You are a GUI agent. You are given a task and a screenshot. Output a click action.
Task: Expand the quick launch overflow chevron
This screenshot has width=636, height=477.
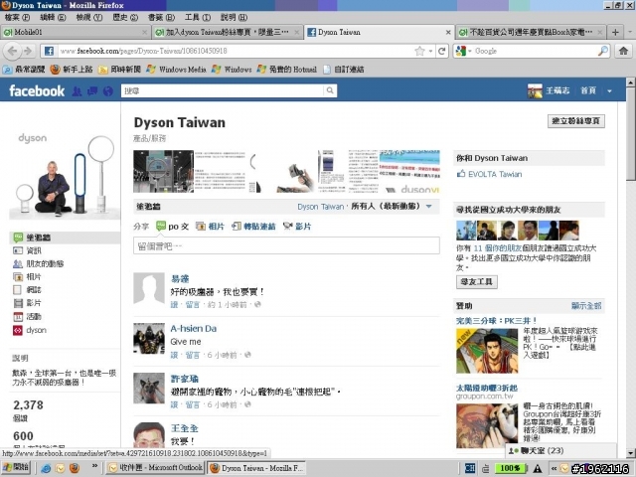[95, 466]
